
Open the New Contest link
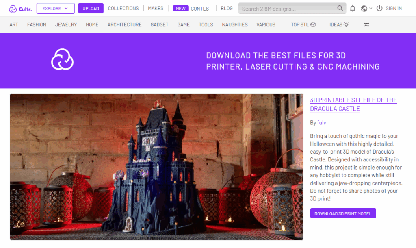pyautogui.click(x=192, y=9)
